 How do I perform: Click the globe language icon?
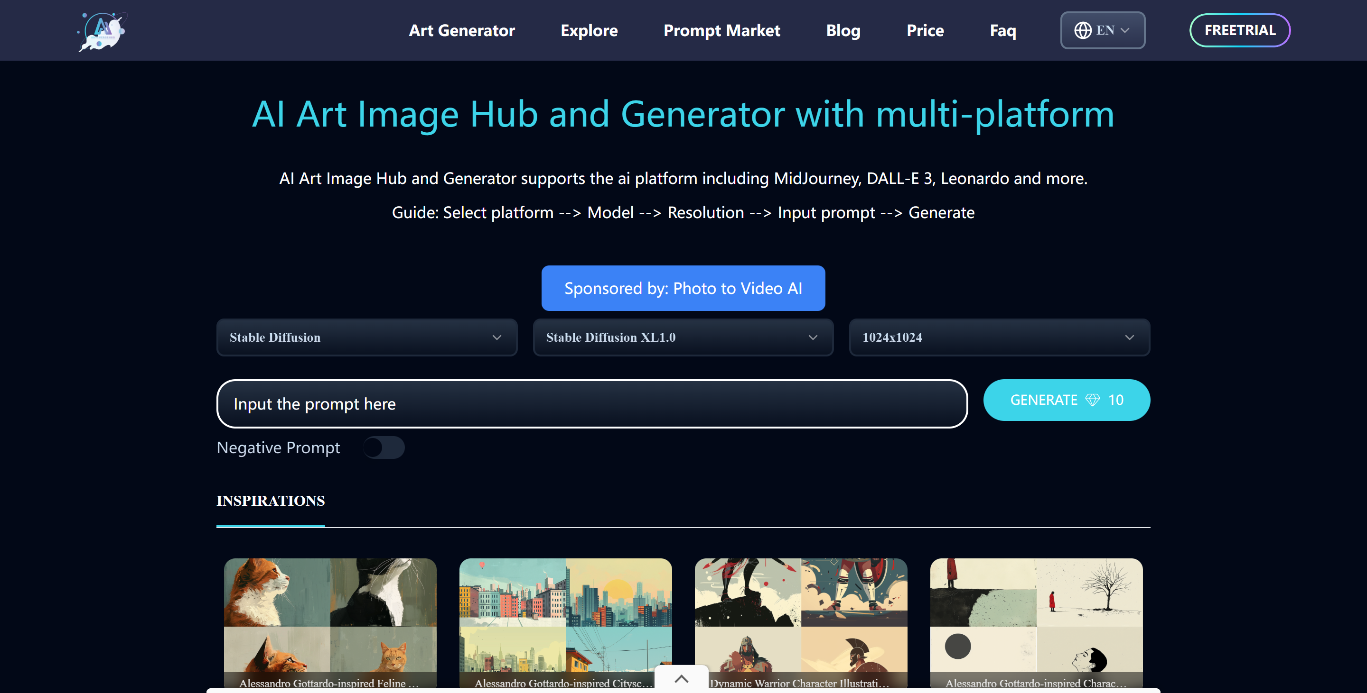1083,30
